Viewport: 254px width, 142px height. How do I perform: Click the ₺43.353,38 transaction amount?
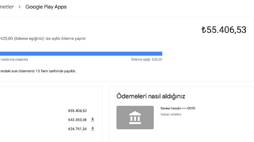(78, 120)
